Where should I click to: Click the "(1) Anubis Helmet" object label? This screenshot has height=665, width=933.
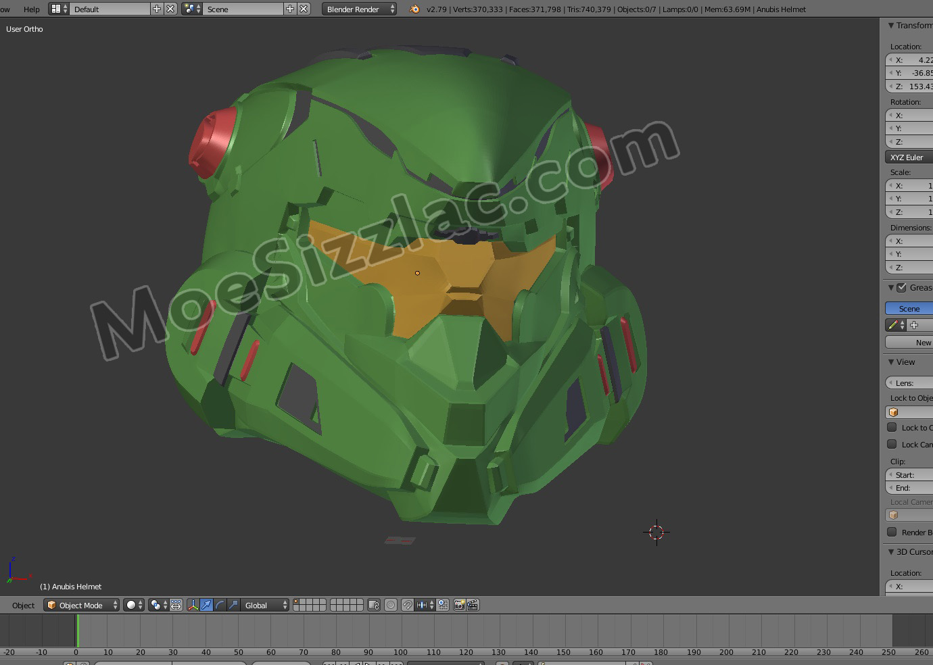coord(70,587)
